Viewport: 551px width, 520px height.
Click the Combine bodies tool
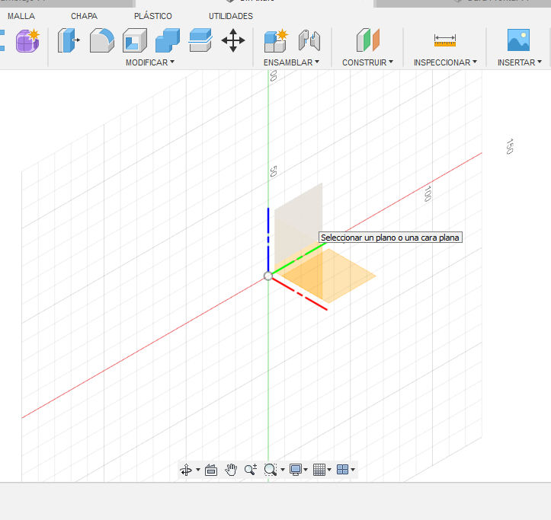tap(168, 40)
